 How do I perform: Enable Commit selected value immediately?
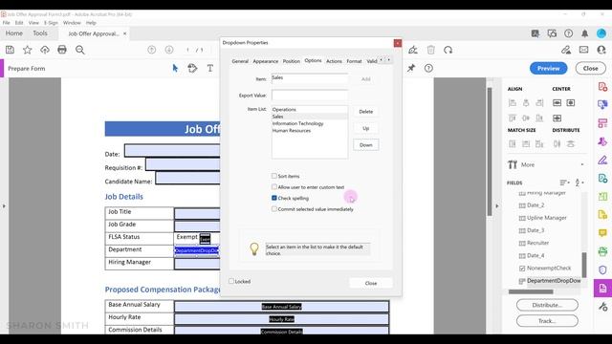(x=274, y=209)
